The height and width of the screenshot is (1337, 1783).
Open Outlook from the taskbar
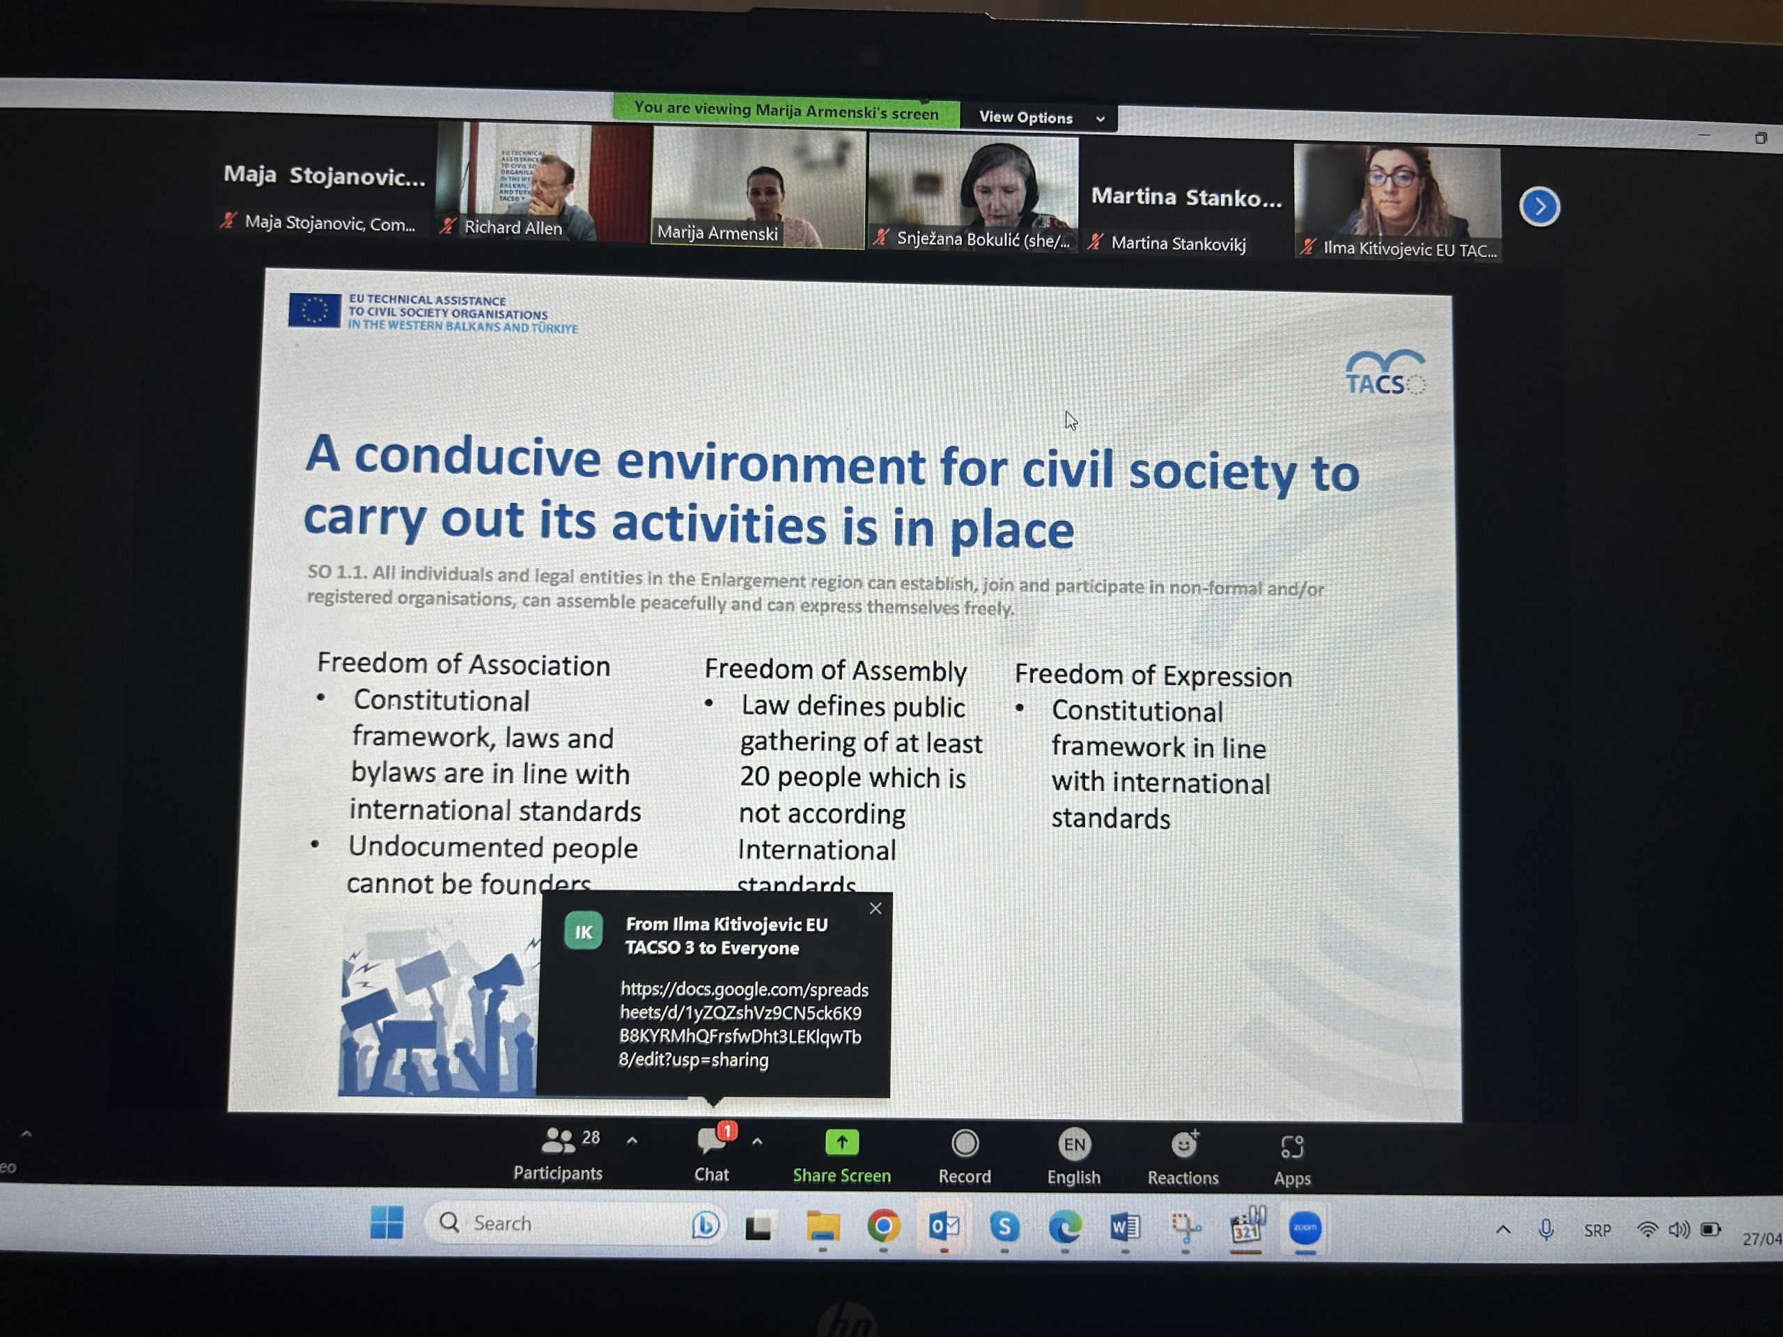(944, 1228)
